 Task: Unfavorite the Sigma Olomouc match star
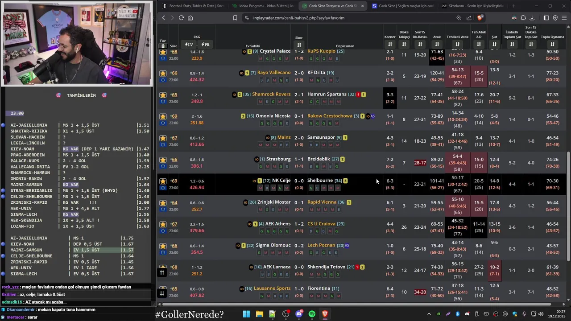163,246
